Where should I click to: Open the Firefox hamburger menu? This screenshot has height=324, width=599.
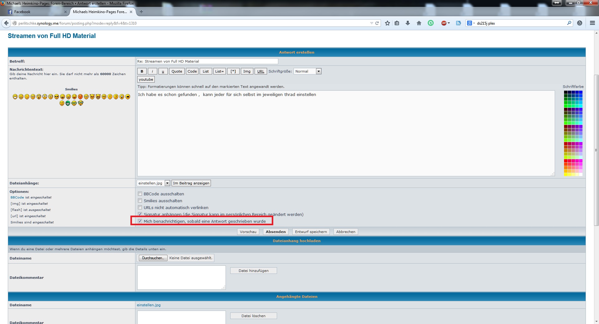(x=592, y=23)
